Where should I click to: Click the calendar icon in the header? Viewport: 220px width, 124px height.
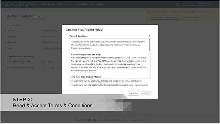click(178, 4)
